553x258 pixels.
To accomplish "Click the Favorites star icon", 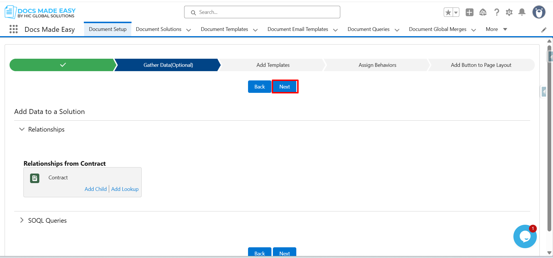I will pyautogui.click(x=448, y=12).
